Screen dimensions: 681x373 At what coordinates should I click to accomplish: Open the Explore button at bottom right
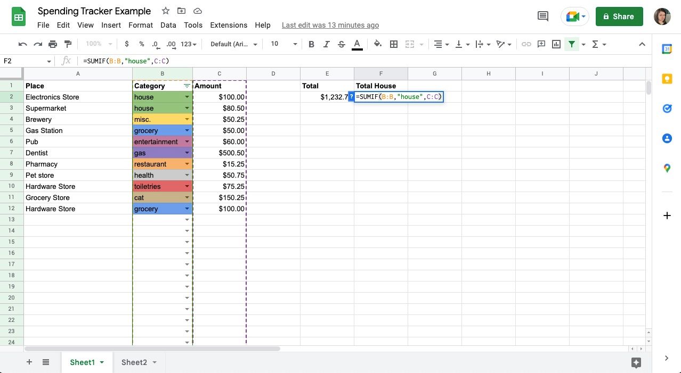(x=636, y=362)
